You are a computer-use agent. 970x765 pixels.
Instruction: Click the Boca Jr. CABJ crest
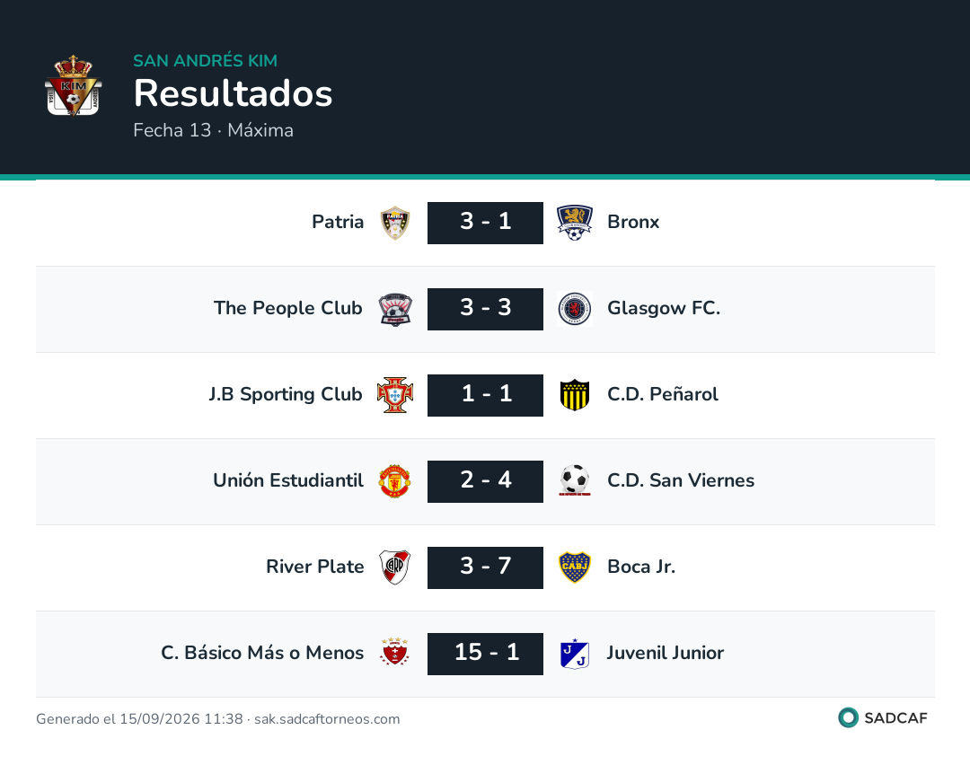(x=574, y=567)
